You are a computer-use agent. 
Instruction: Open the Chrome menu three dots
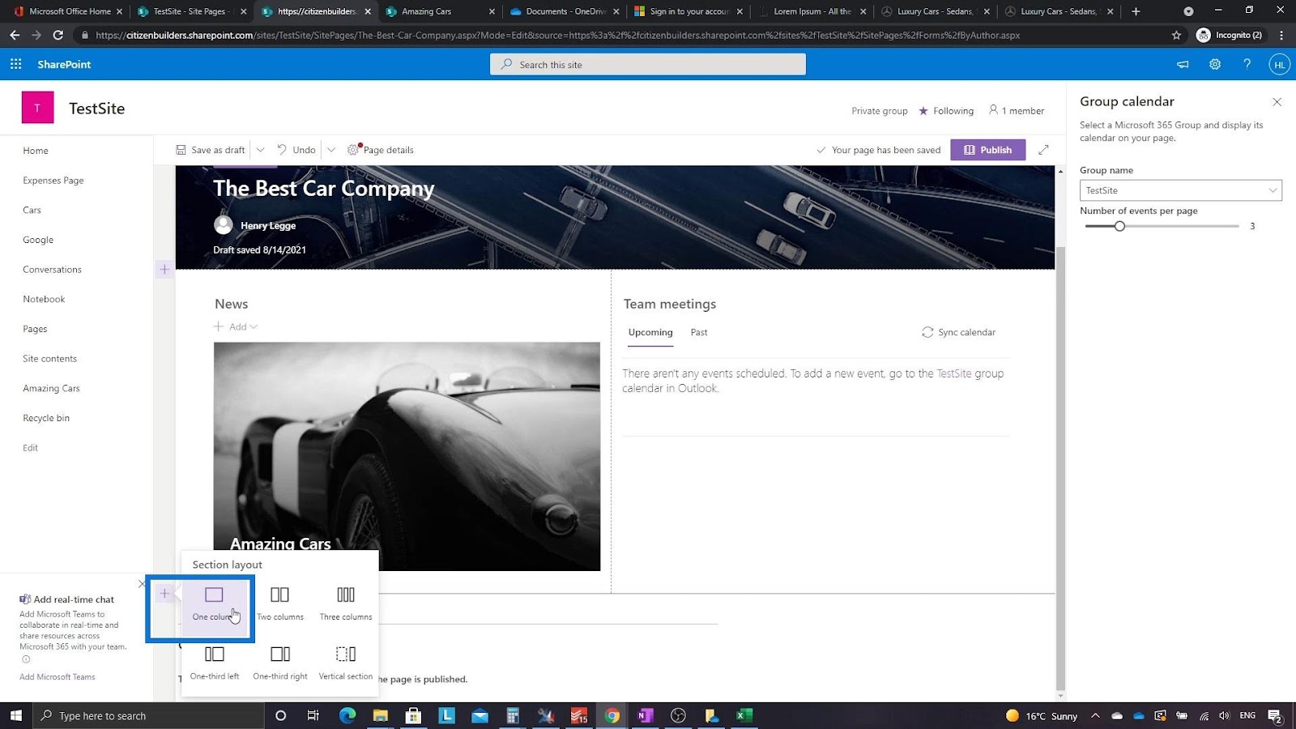pos(1281,35)
